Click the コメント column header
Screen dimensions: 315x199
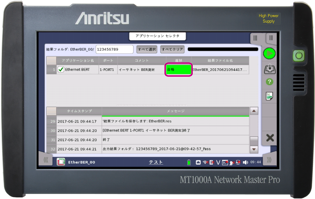tap(142, 60)
